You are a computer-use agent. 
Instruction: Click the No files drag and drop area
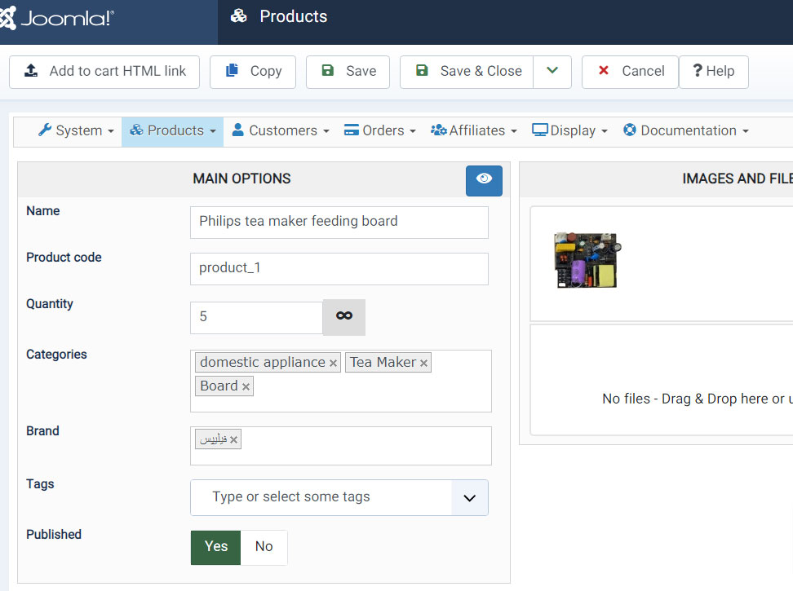(662, 380)
